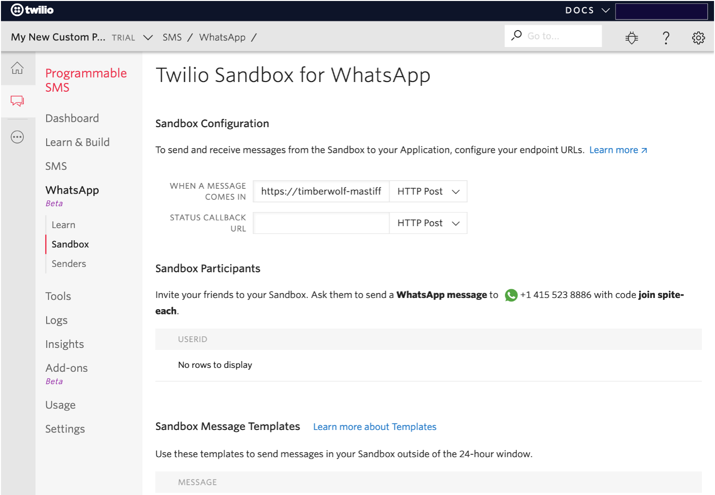The height and width of the screenshot is (495, 715).
Task: Open more products via the ellipsis circle icon
Action: pos(17,136)
